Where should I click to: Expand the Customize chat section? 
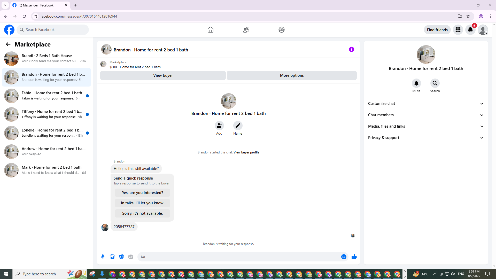pos(426,104)
